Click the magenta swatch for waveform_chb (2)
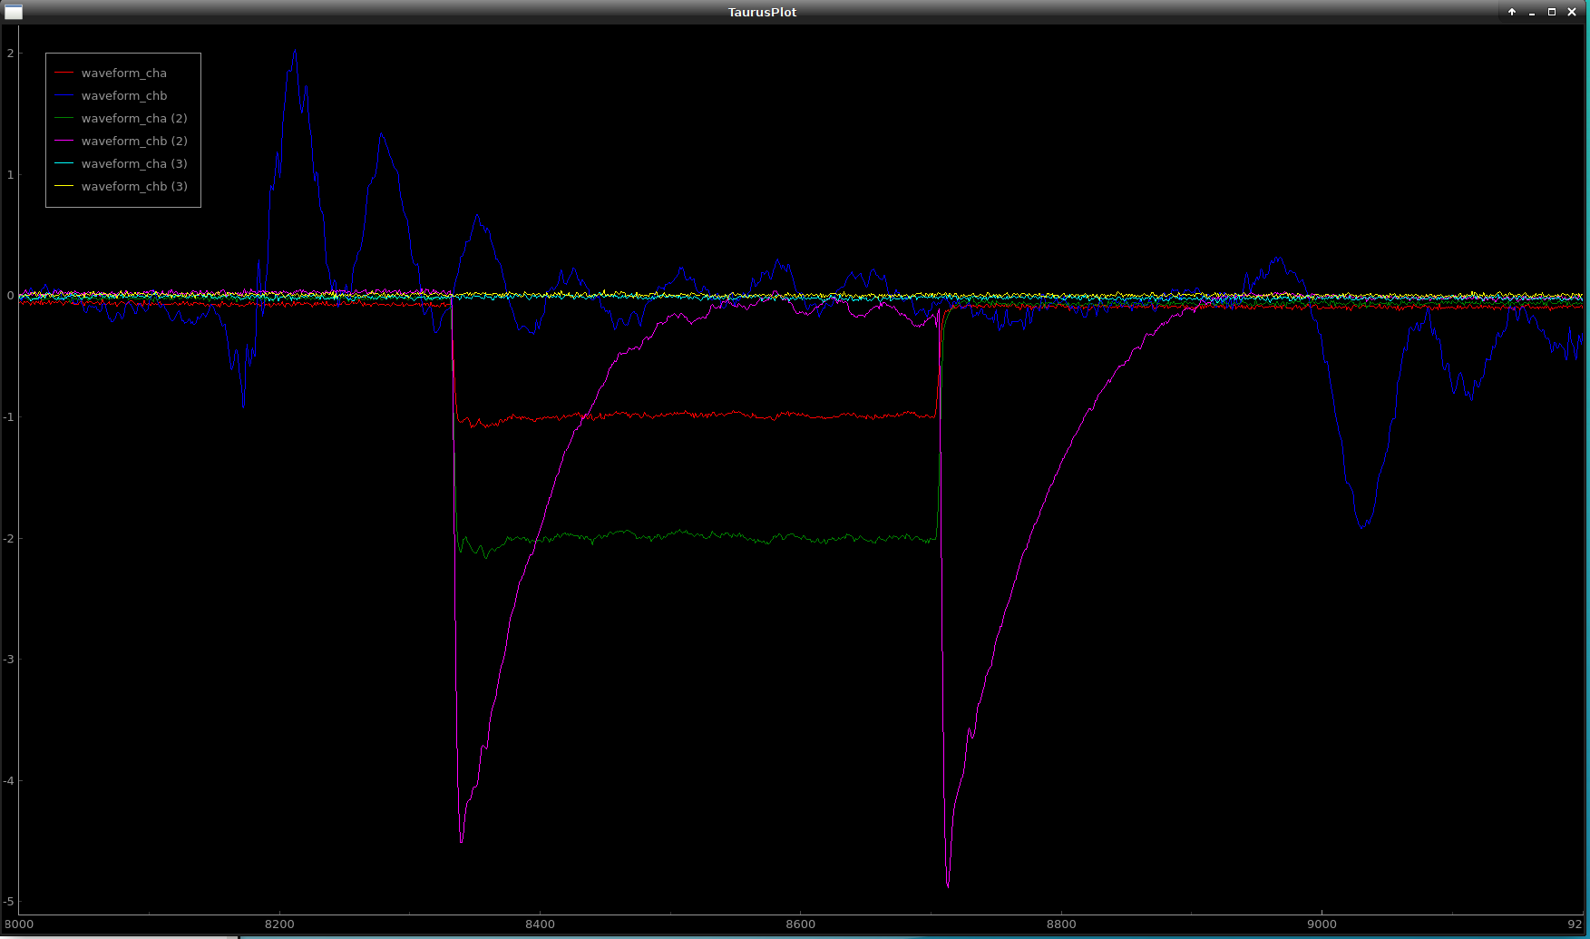 63,141
